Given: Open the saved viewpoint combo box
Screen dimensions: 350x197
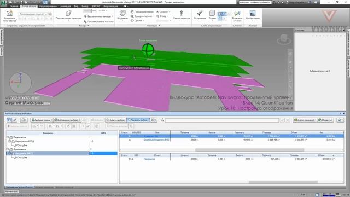Looking at the screenshot, I should coord(33,14).
